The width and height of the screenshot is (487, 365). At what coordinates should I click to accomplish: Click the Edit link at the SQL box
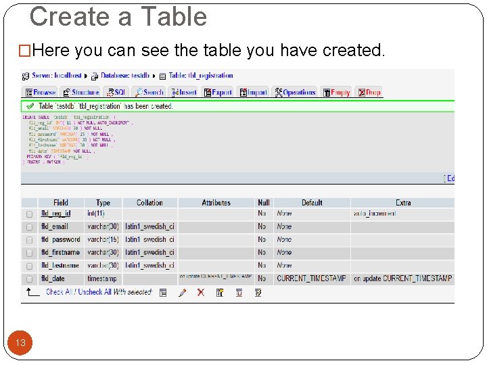coord(449,178)
